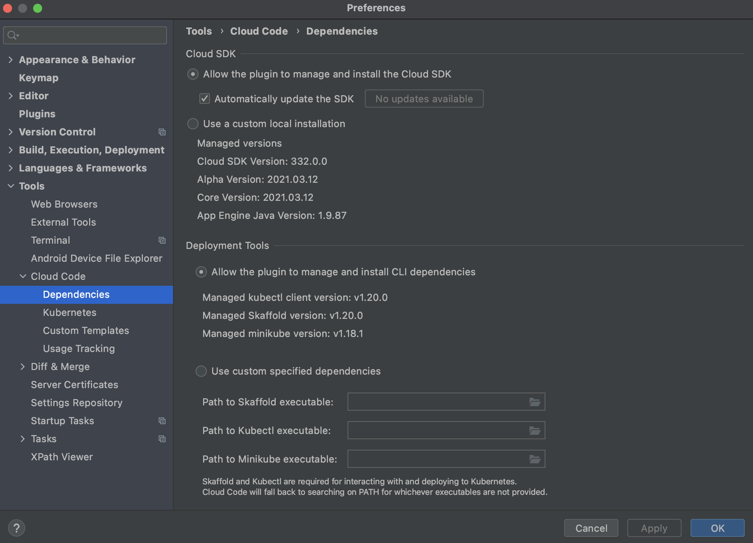753x543 pixels.
Task: Expand the Appearance & Behavior section
Action: [10, 59]
